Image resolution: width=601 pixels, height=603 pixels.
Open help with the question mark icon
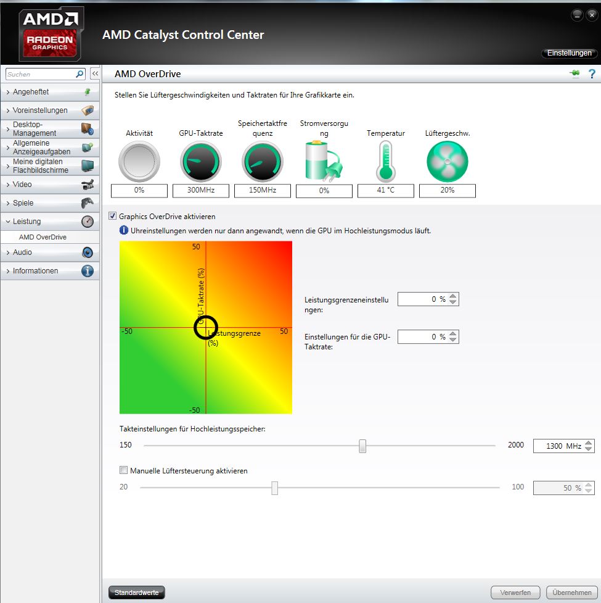point(592,73)
